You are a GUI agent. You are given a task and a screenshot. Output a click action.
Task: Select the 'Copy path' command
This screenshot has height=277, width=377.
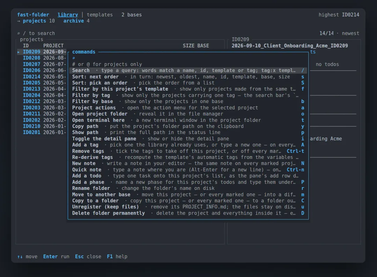[188, 126]
